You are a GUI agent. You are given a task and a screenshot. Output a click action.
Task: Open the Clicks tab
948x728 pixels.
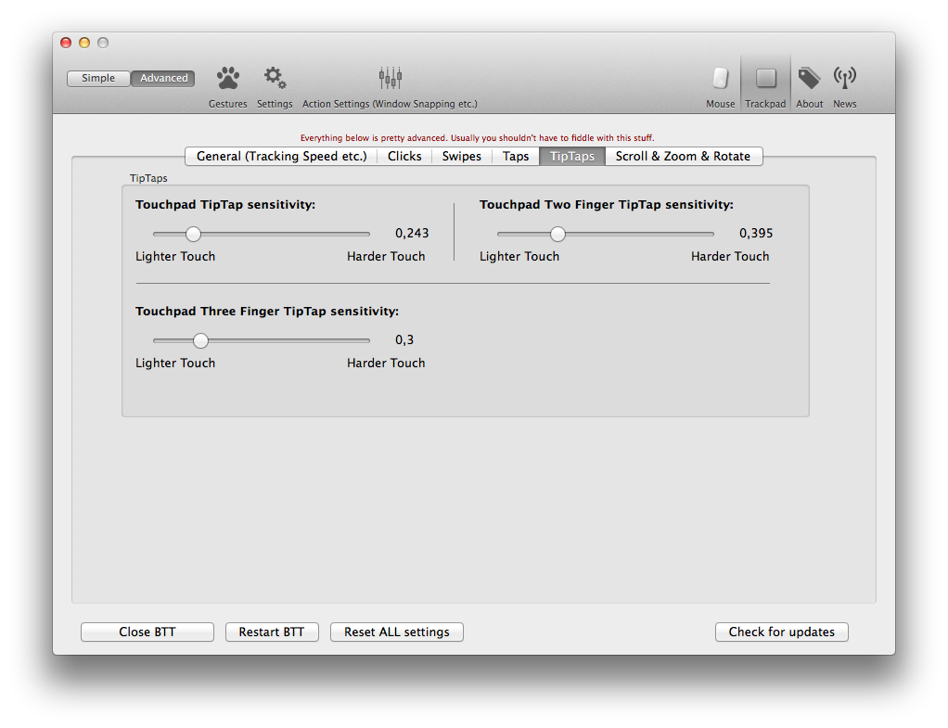click(404, 156)
